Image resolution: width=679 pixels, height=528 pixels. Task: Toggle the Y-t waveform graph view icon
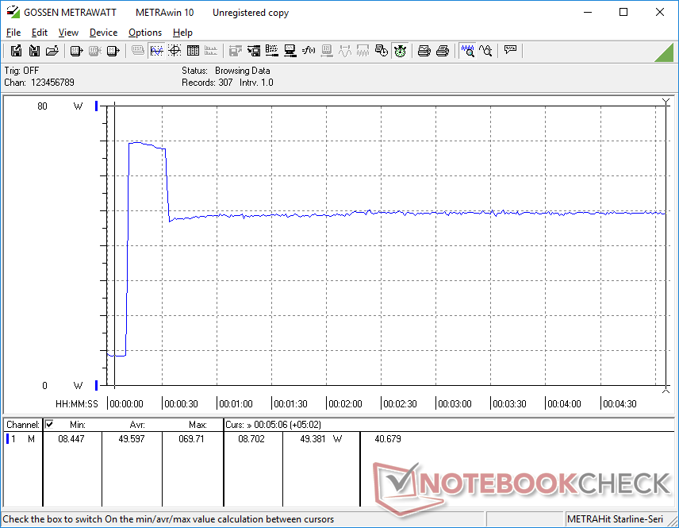156,51
